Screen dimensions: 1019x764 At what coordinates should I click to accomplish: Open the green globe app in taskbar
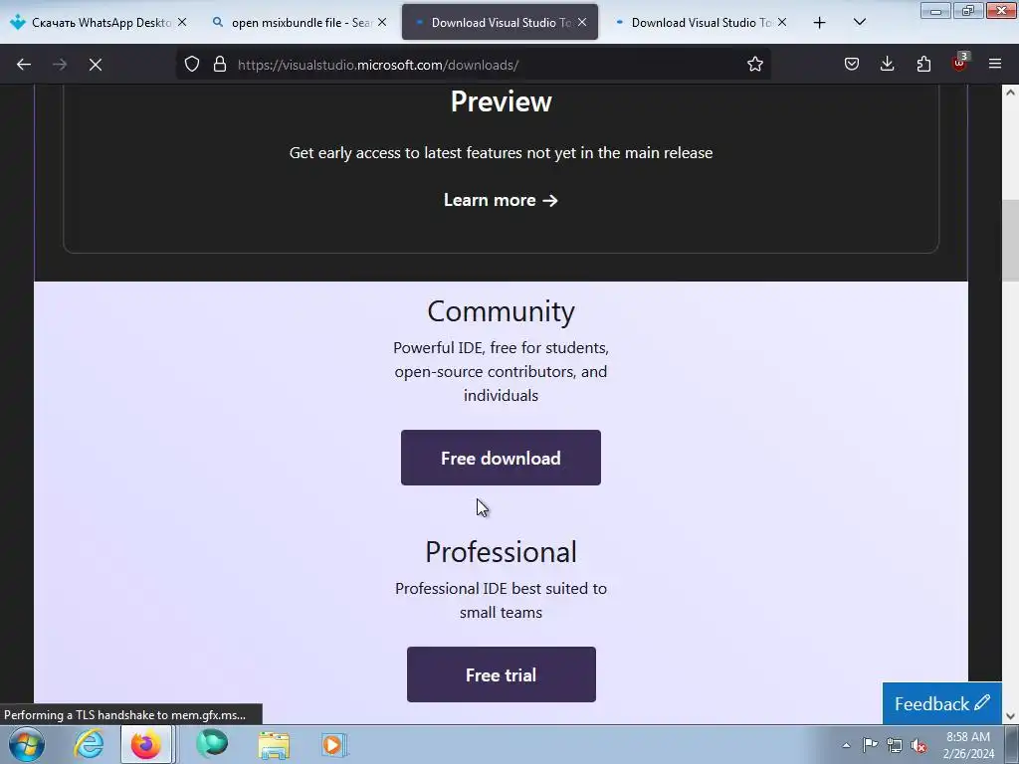click(x=212, y=744)
